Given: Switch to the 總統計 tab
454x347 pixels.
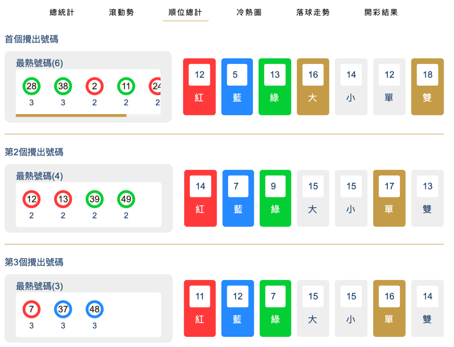Looking at the screenshot, I should click(x=61, y=13).
